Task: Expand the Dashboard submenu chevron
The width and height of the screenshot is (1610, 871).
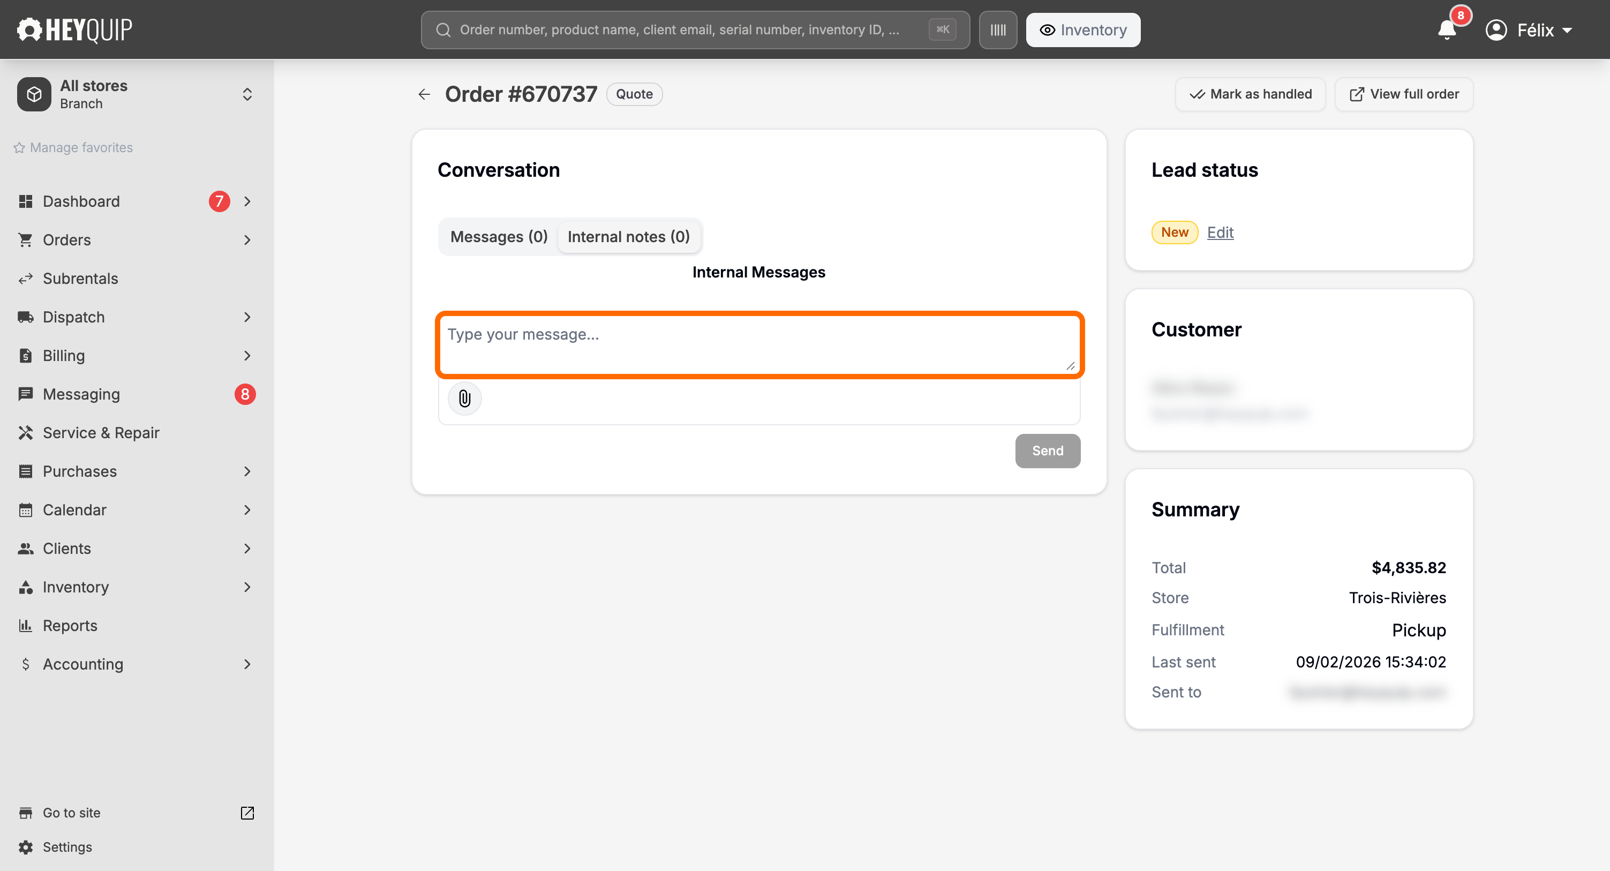Action: click(247, 201)
